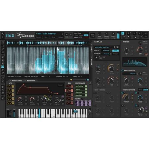
Task: Open the Playback mode dropdown
Action: point(106,51)
